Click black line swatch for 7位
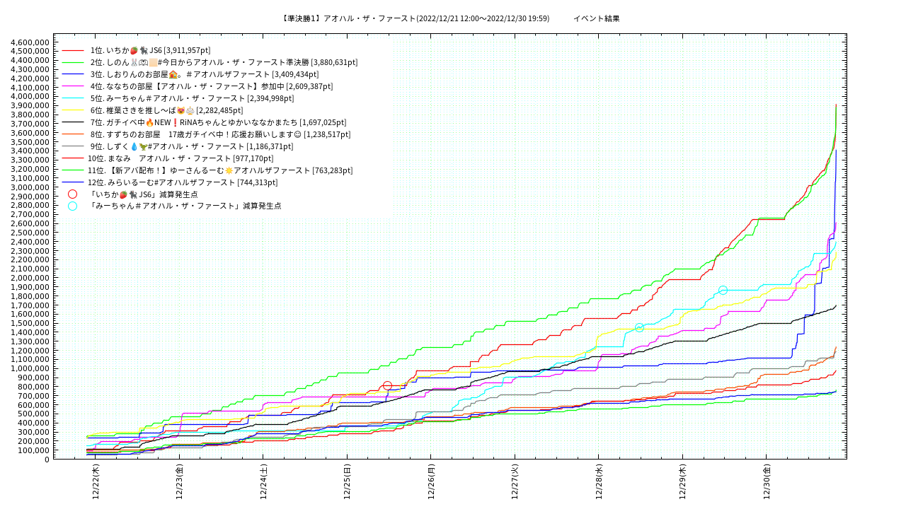The height and width of the screenshot is (509, 906). tap(72, 122)
